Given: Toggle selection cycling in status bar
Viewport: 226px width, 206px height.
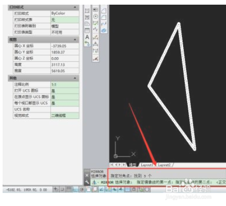Looking at the screenshot, I should (141, 189).
